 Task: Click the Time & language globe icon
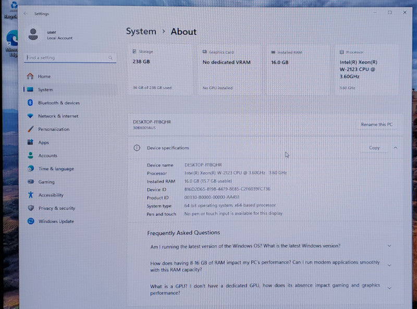[31, 168]
